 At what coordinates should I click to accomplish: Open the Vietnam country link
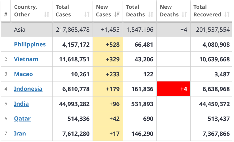(x=26, y=59)
